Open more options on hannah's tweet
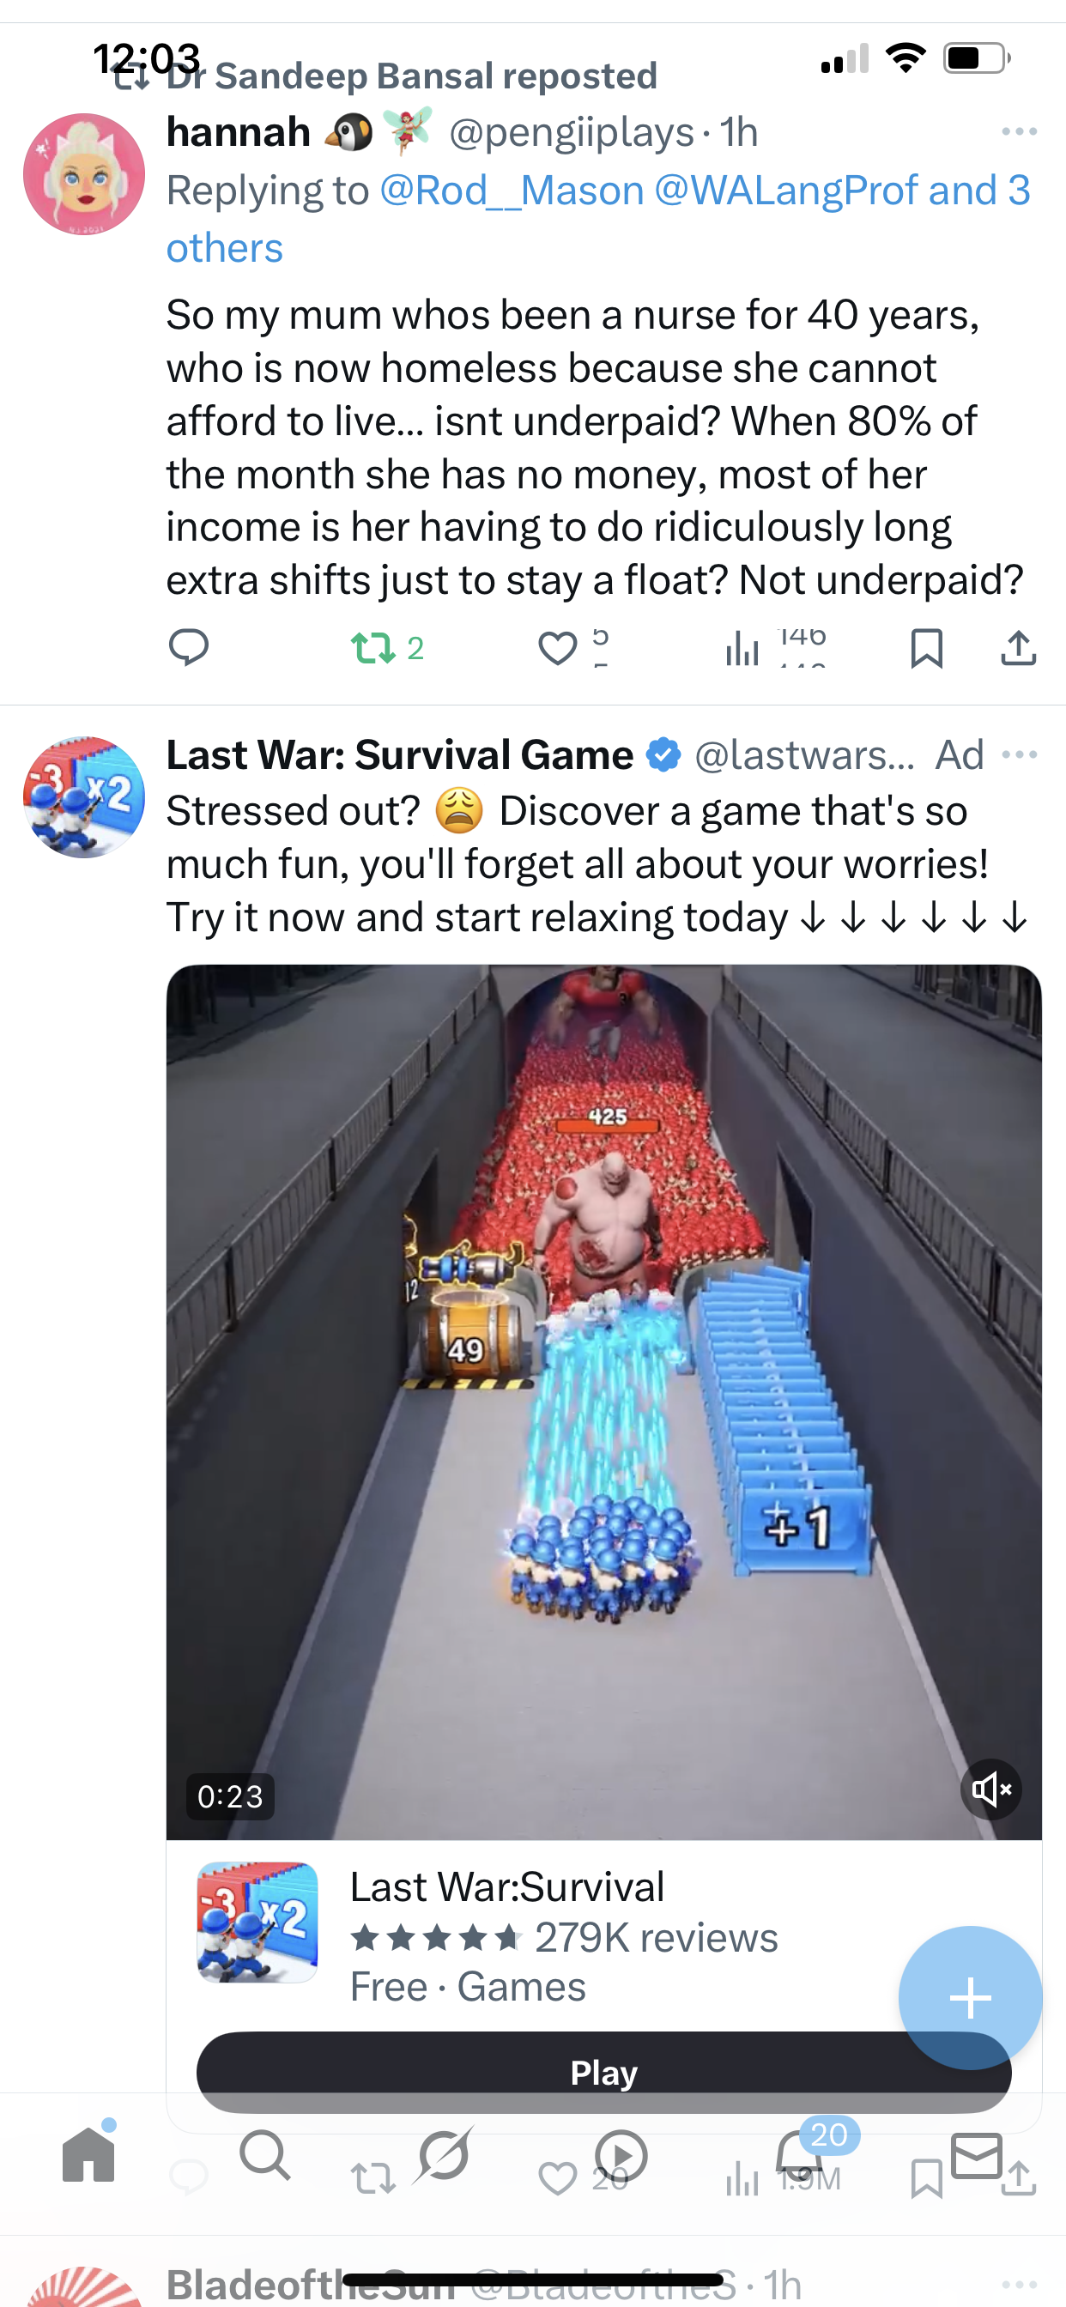 1020,131
